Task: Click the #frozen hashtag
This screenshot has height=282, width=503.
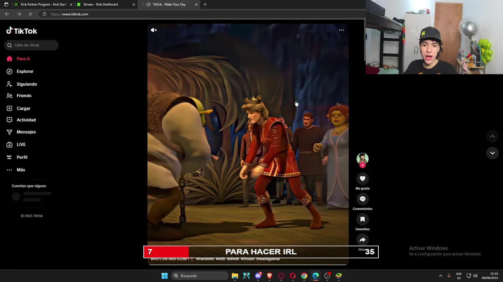Action: pyautogui.click(x=248, y=259)
